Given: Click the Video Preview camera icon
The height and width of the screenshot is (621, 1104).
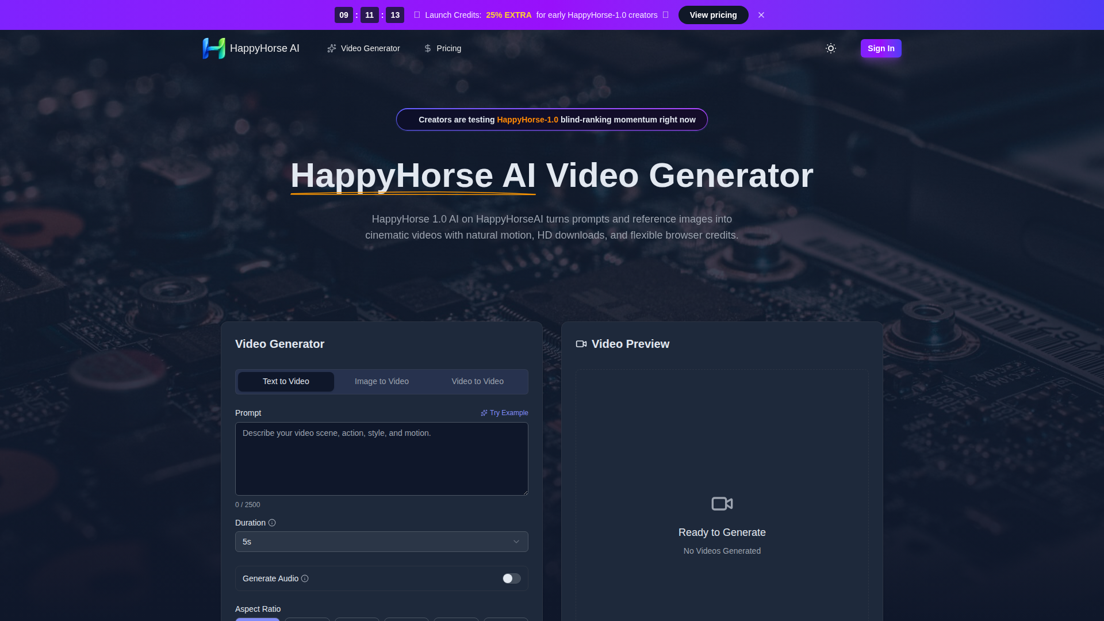Looking at the screenshot, I should point(581,344).
